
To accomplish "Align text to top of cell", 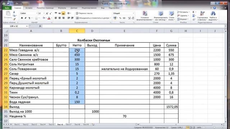I will (56, 13).
